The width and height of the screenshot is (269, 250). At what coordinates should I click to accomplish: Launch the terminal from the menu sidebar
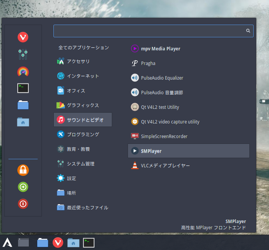point(23,88)
